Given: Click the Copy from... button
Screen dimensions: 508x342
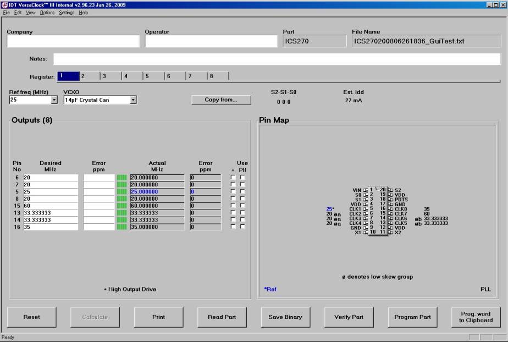Looking at the screenshot, I should click(221, 100).
